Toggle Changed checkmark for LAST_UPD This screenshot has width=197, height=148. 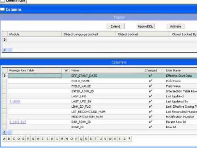coord(151,96)
